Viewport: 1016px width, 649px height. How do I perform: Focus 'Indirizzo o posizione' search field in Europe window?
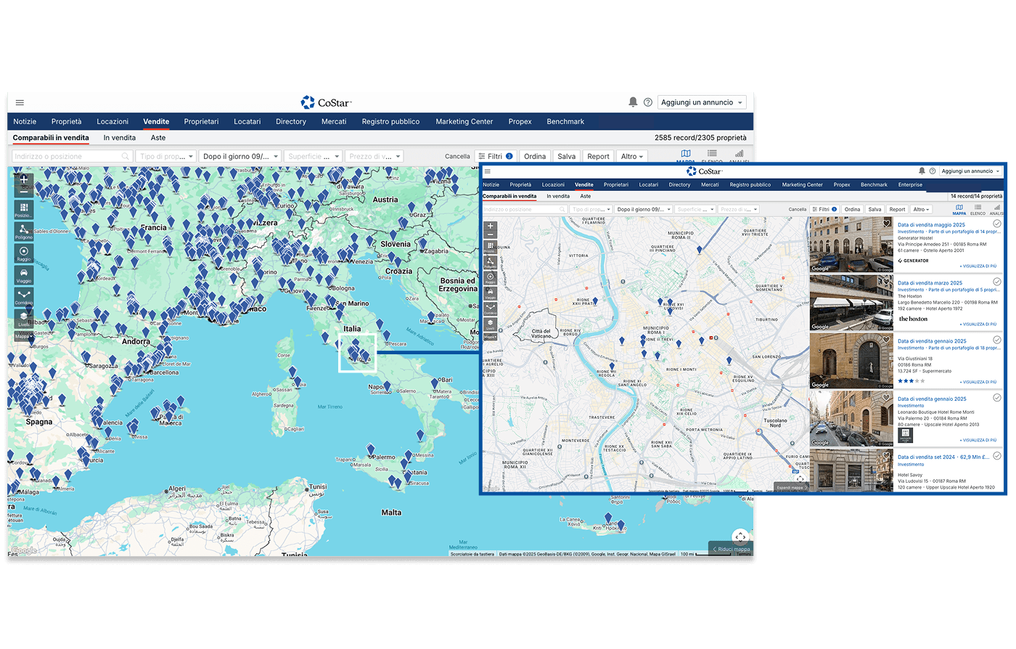67,156
